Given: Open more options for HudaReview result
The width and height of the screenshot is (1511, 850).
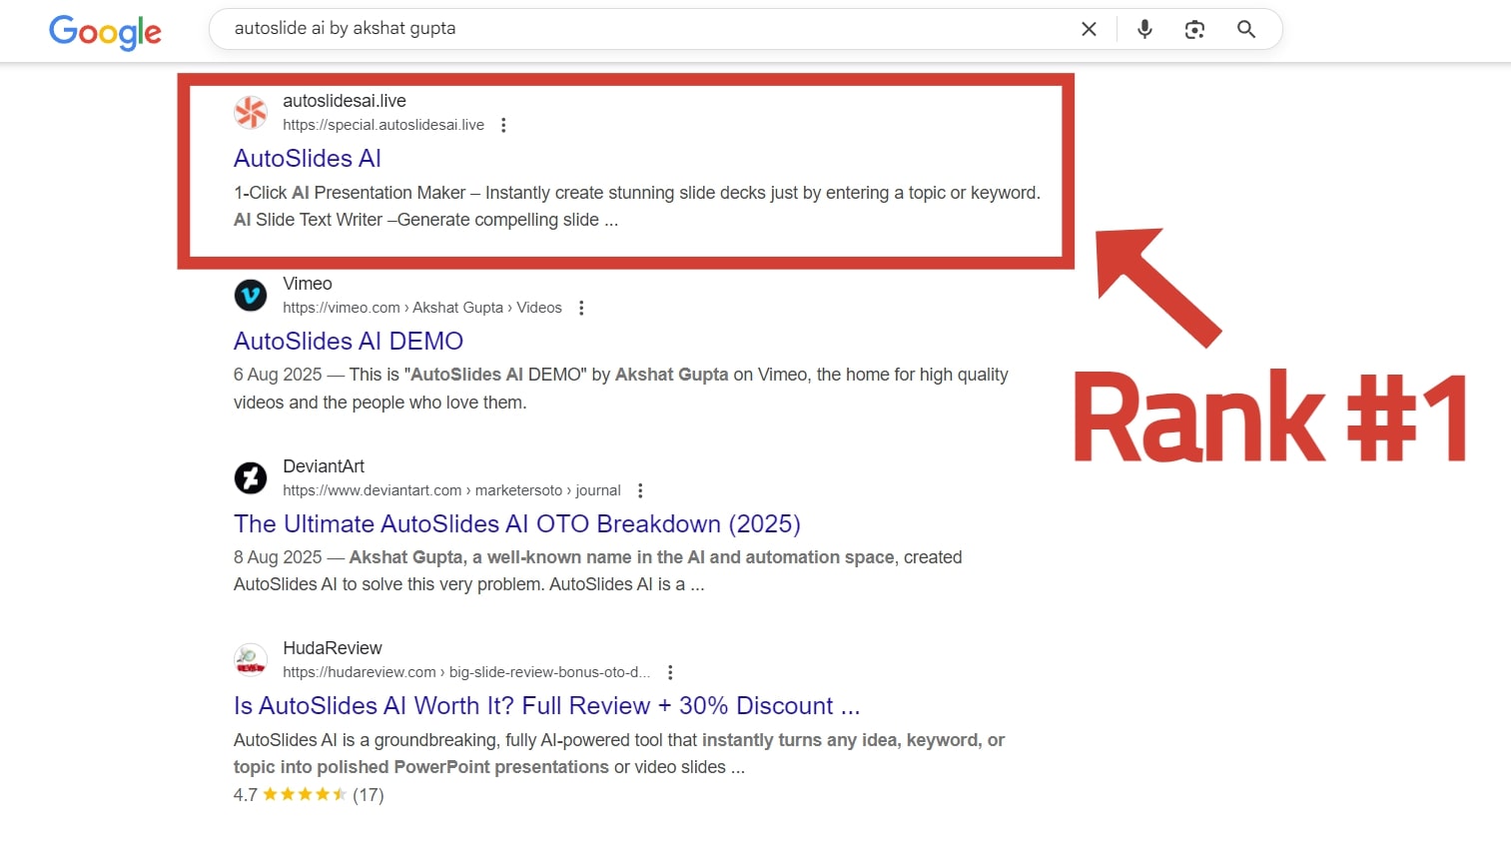Looking at the screenshot, I should point(670,672).
